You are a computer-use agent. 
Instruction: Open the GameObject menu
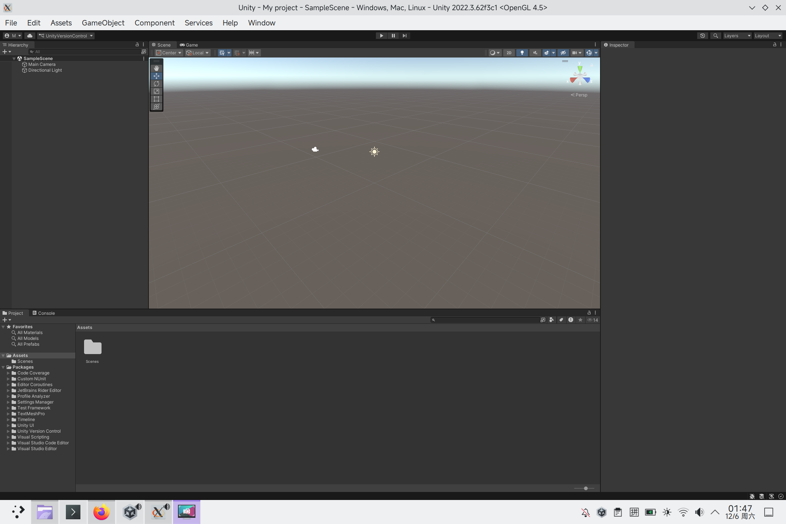point(103,23)
